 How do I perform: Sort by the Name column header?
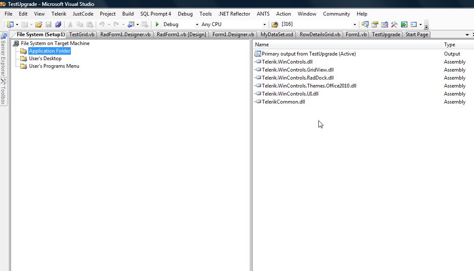(x=347, y=45)
